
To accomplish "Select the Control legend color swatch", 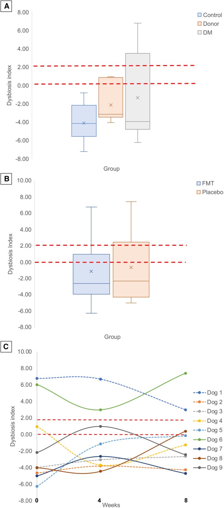I will click(x=200, y=15).
